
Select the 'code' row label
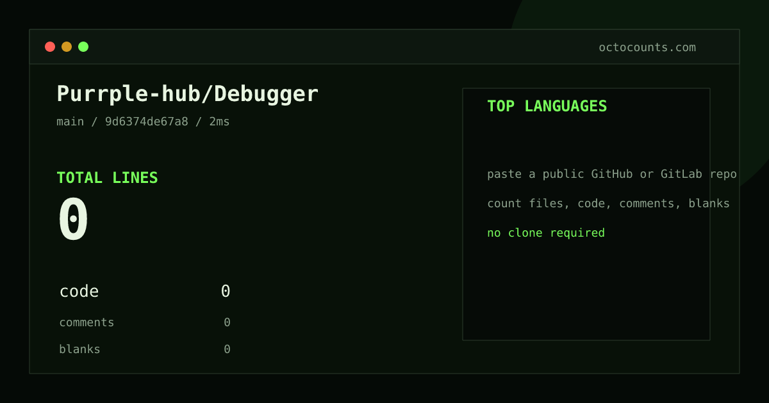[79, 292]
